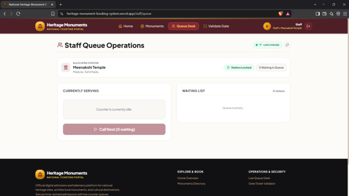Open the Home nav item
This screenshot has height=196, width=349.
click(x=126, y=26)
